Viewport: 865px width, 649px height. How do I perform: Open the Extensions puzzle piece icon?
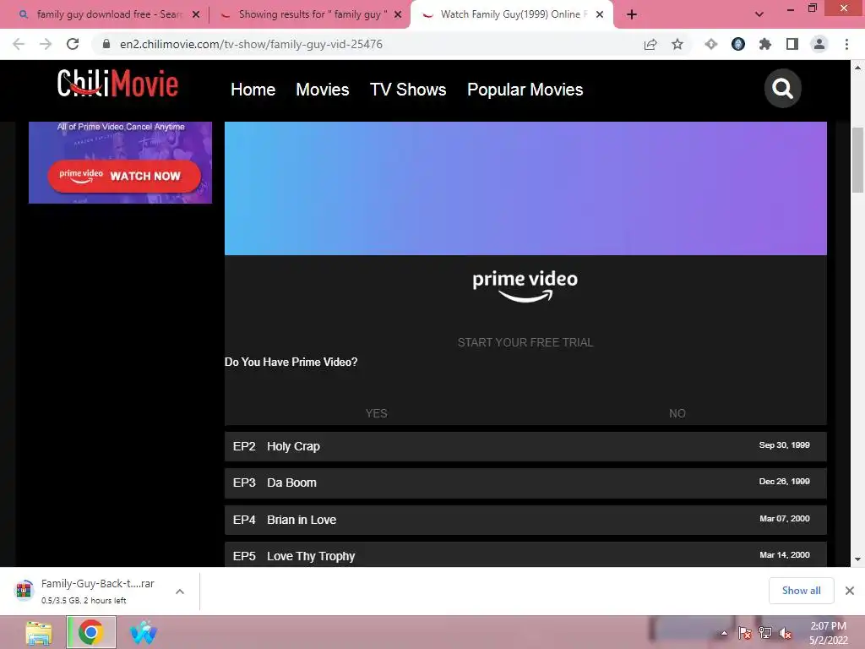point(765,44)
